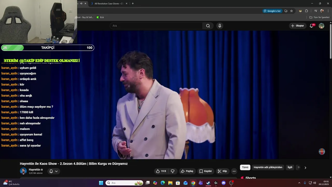This screenshot has height=187, width=332.
Task: Click chat message 'sana iyi oyunlar'
Action: pyautogui.click(x=30, y=145)
